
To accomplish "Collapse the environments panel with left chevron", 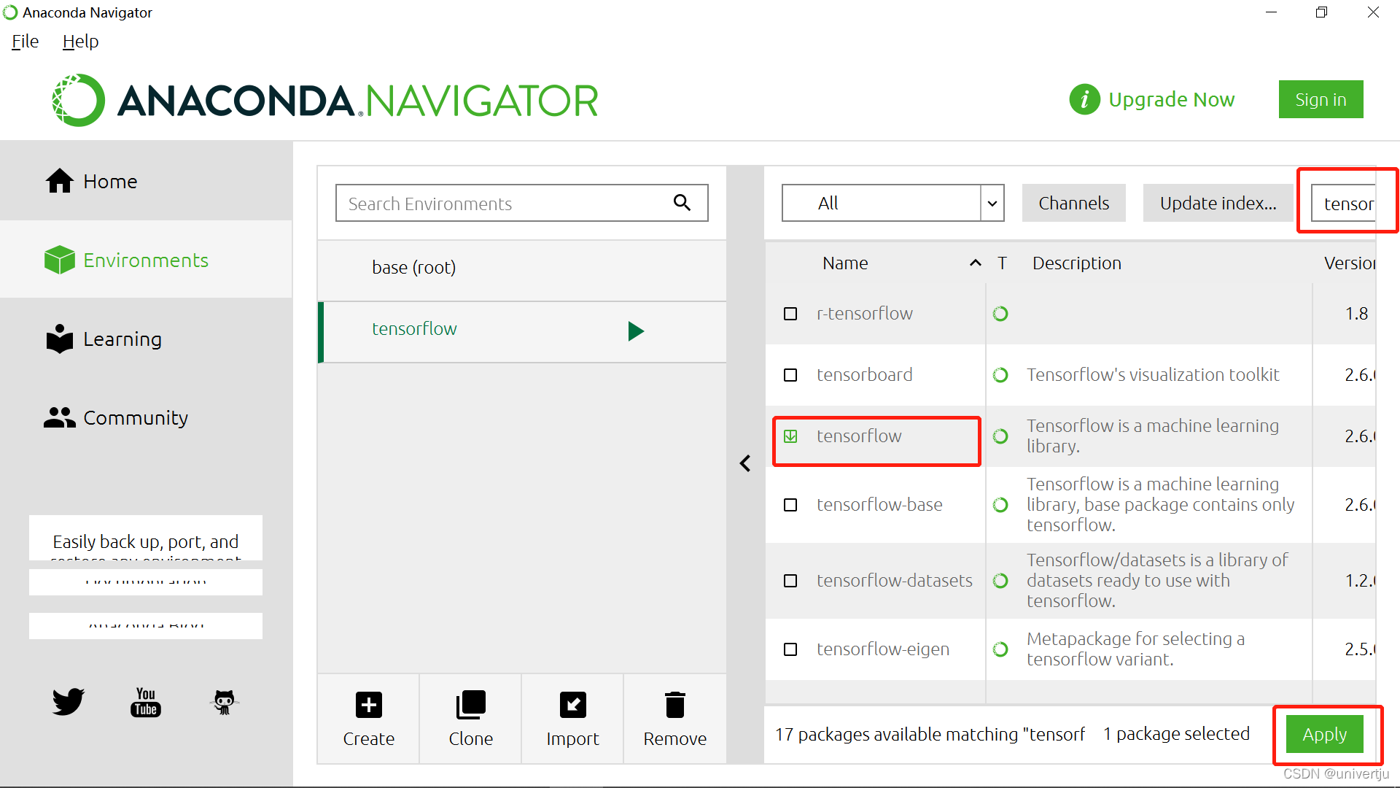I will point(745,463).
